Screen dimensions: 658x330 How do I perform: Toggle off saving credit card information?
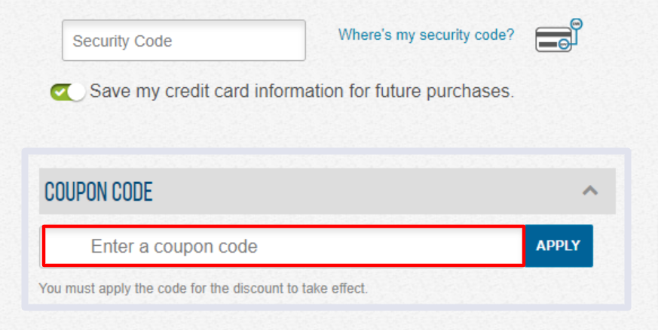pyautogui.click(x=68, y=92)
